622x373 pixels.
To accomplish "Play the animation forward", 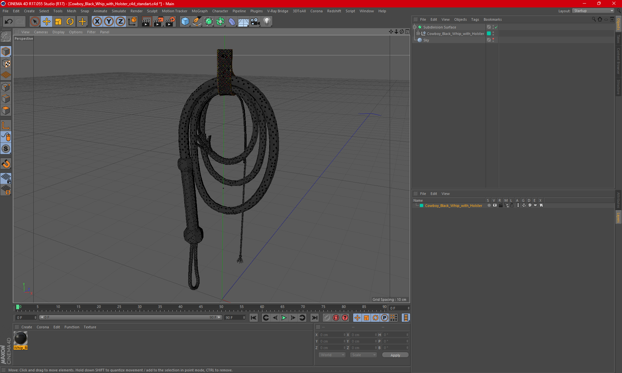I will coord(284,318).
